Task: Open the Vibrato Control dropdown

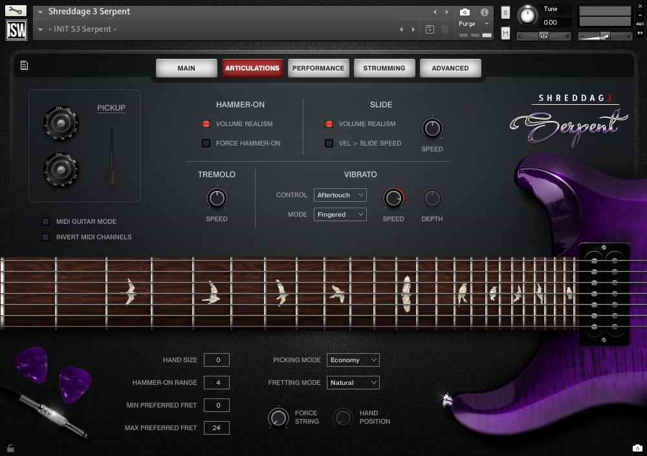Action: tap(340, 195)
